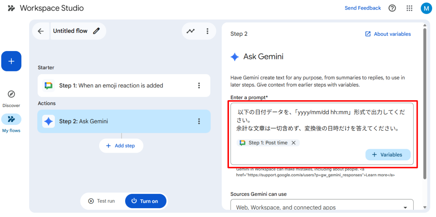This screenshot has width=436, height=217.
Task: Click the Variables button in prompt box
Action: tap(388, 155)
